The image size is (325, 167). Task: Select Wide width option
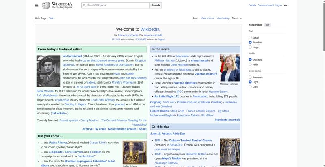coord(250,64)
